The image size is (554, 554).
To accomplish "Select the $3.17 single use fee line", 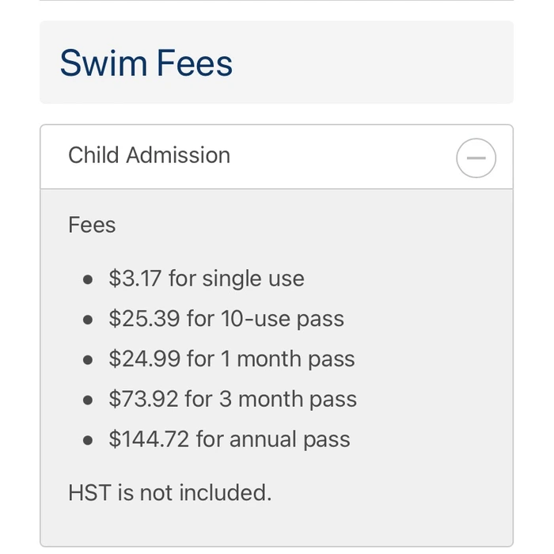I will coord(207,279).
